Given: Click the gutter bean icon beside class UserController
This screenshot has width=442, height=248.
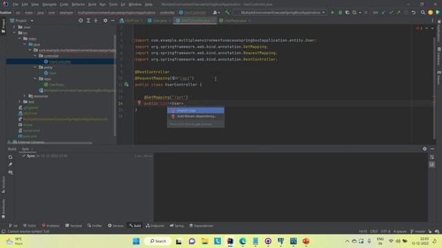Looking at the screenshot, I should 126,84.
